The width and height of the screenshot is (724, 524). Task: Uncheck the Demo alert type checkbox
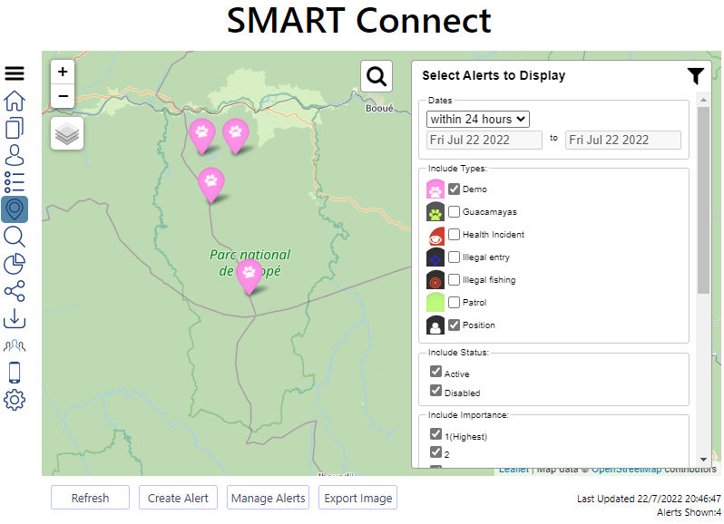[x=455, y=189]
